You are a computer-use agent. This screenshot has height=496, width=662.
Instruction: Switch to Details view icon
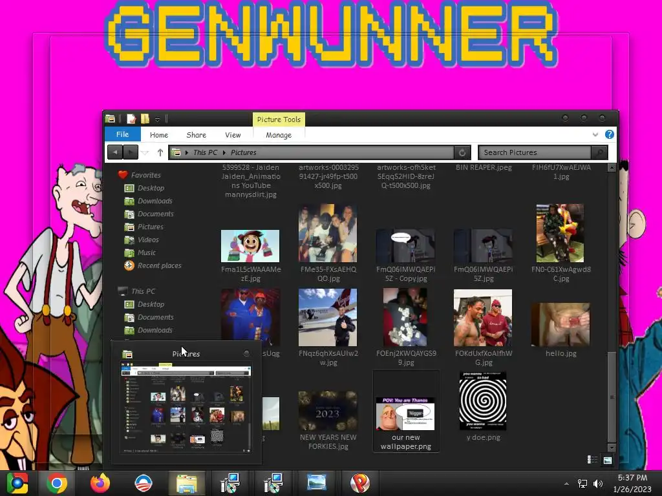[x=592, y=460]
